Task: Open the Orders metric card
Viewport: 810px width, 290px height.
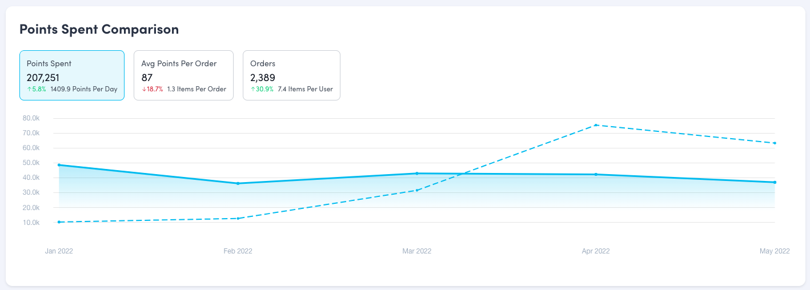Action: (291, 75)
